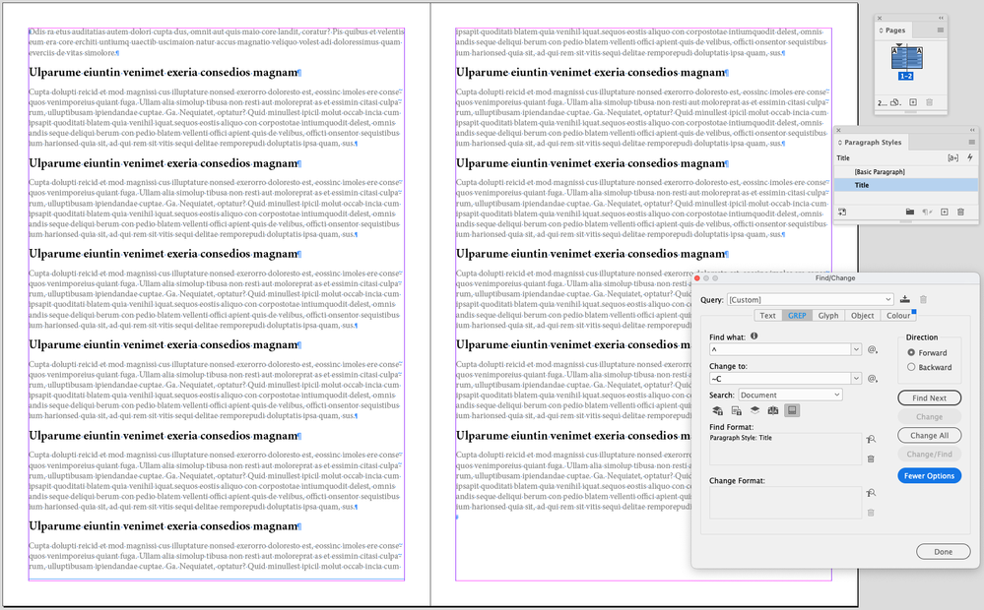Open the Edit page size icon in Pages
Image resolution: width=984 pixels, height=610 pixels.
coord(896,102)
